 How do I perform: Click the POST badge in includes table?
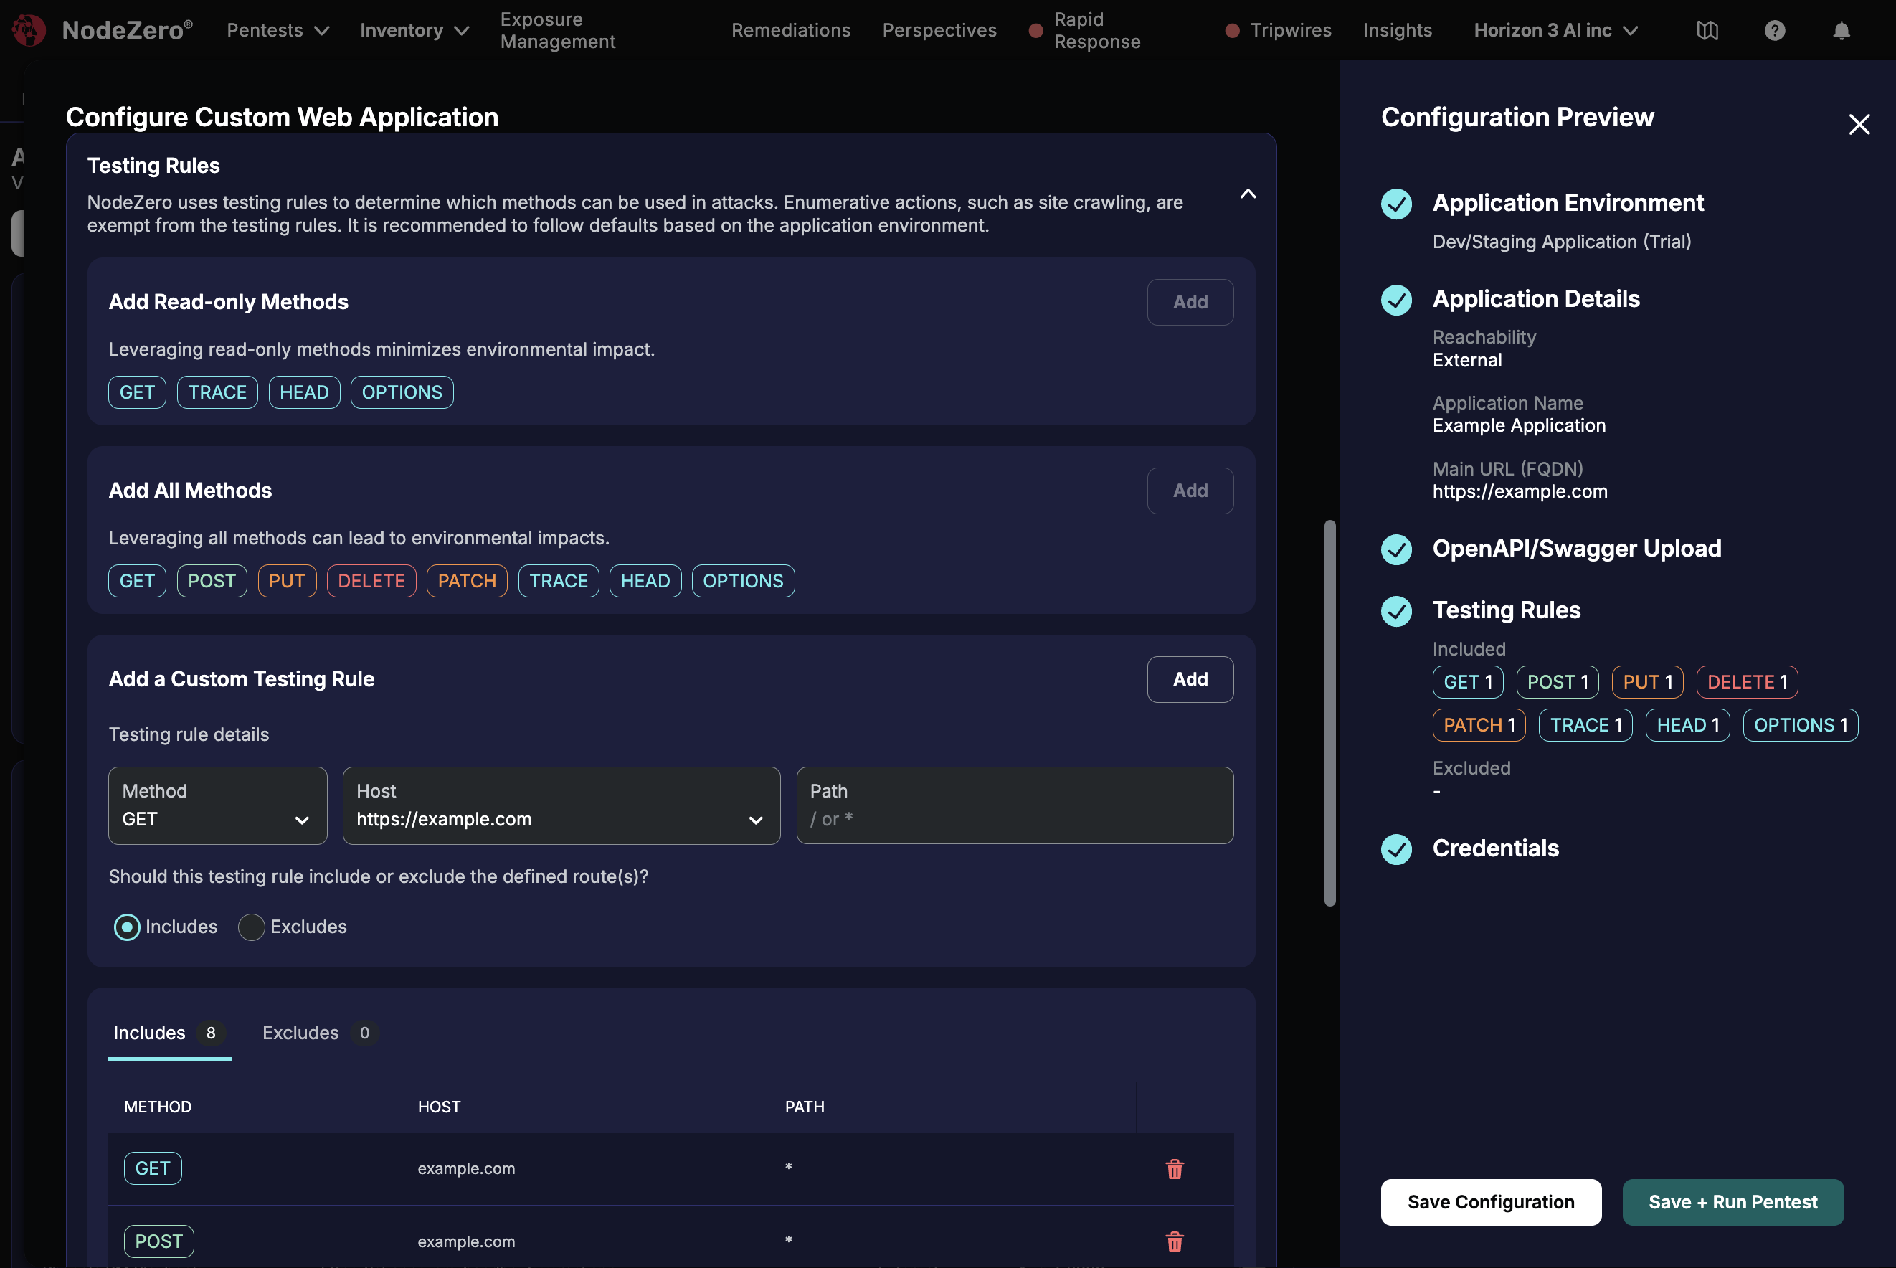click(158, 1241)
